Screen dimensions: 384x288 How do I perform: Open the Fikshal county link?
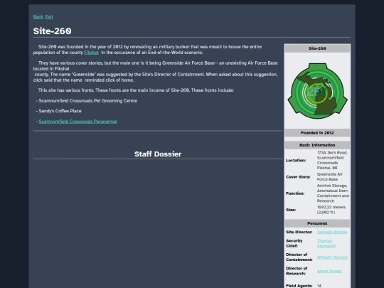click(91, 53)
